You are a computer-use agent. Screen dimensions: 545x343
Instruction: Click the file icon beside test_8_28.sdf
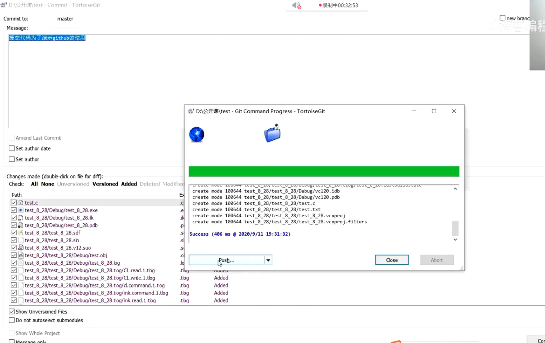[x=21, y=233]
